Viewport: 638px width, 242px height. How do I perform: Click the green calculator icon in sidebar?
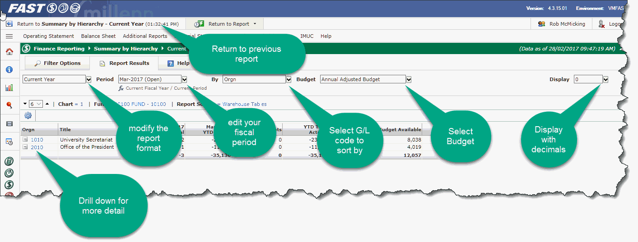coord(9,161)
